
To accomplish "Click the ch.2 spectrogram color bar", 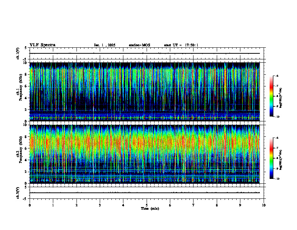I will click(271, 158).
